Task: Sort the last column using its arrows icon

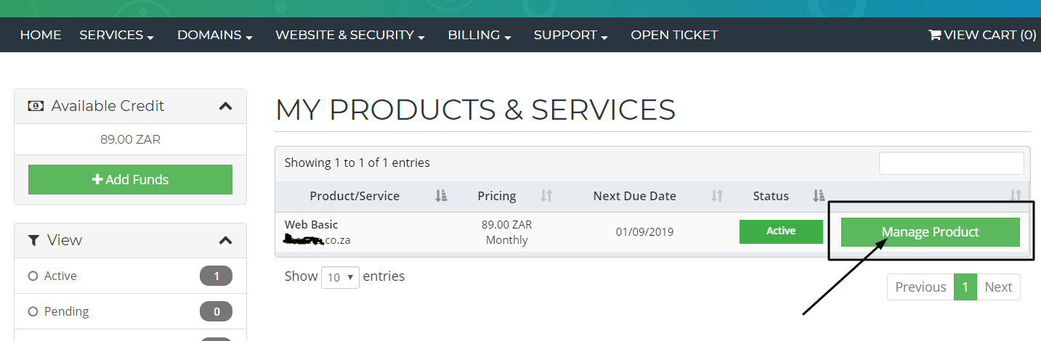Action: [x=1016, y=196]
